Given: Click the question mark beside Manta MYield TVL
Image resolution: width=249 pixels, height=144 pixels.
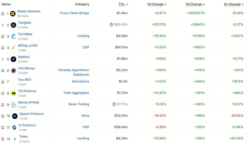Looking at the screenshot, I should point(114,104).
